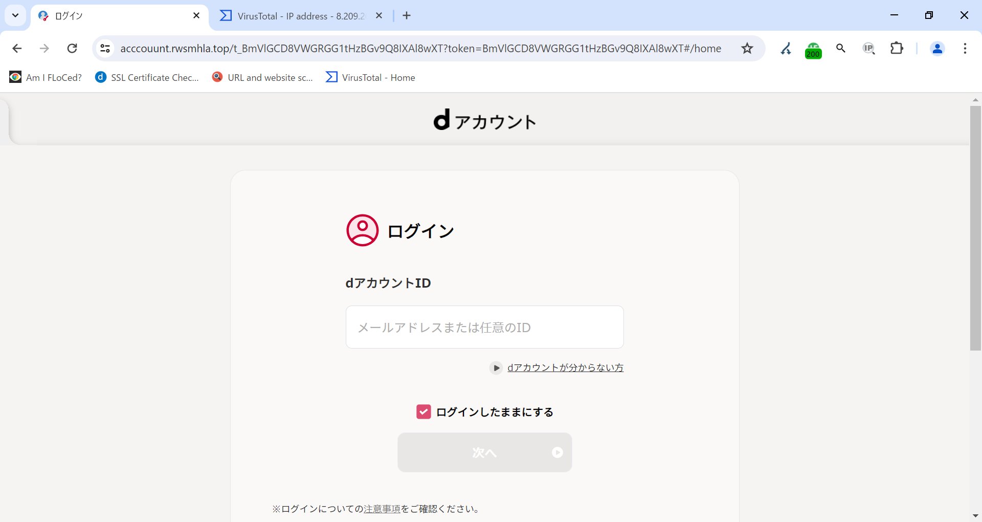
Task: Click the scrollbar up arrow
Action: [975, 100]
